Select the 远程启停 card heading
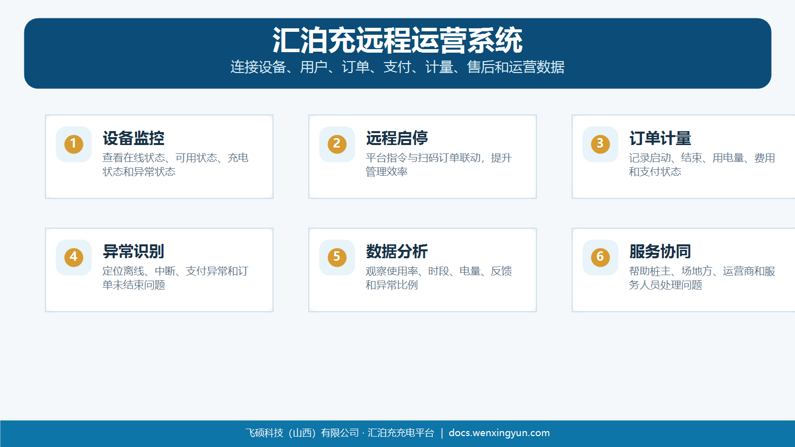This screenshot has width=795, height=447. pos(397,138)
